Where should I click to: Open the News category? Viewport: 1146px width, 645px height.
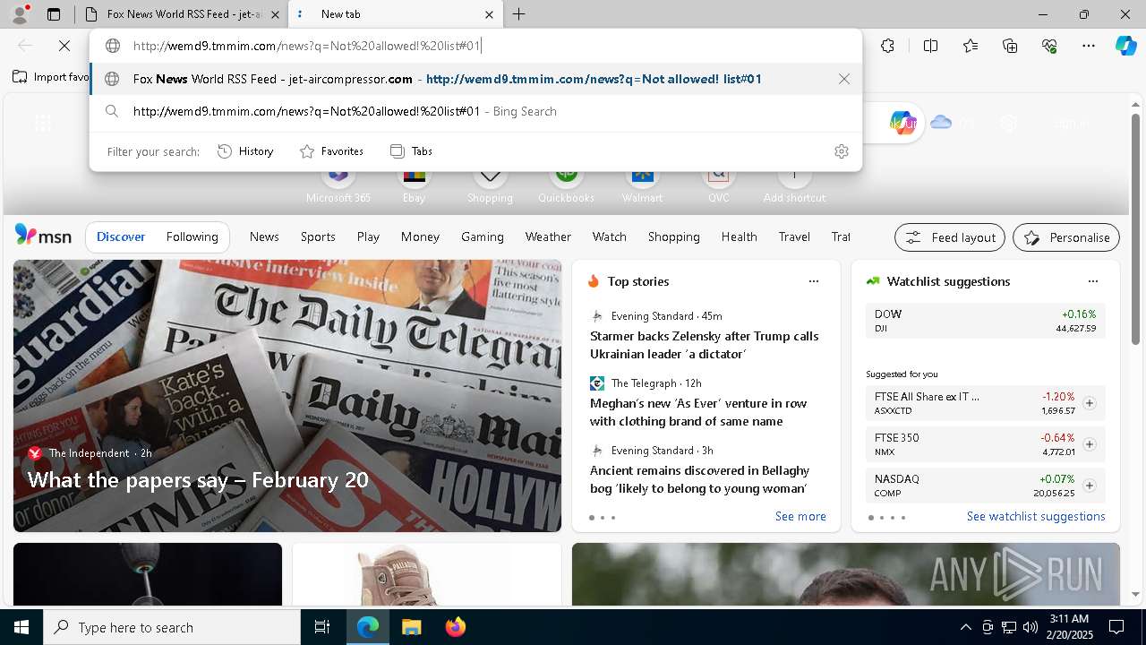[264, 236]
